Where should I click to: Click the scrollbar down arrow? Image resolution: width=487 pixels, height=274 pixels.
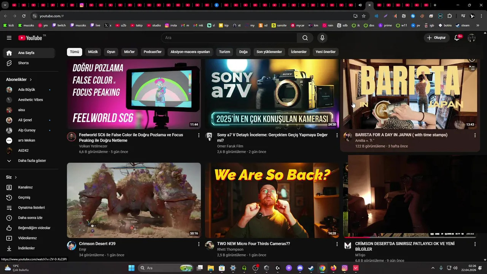tap(485, 260)
